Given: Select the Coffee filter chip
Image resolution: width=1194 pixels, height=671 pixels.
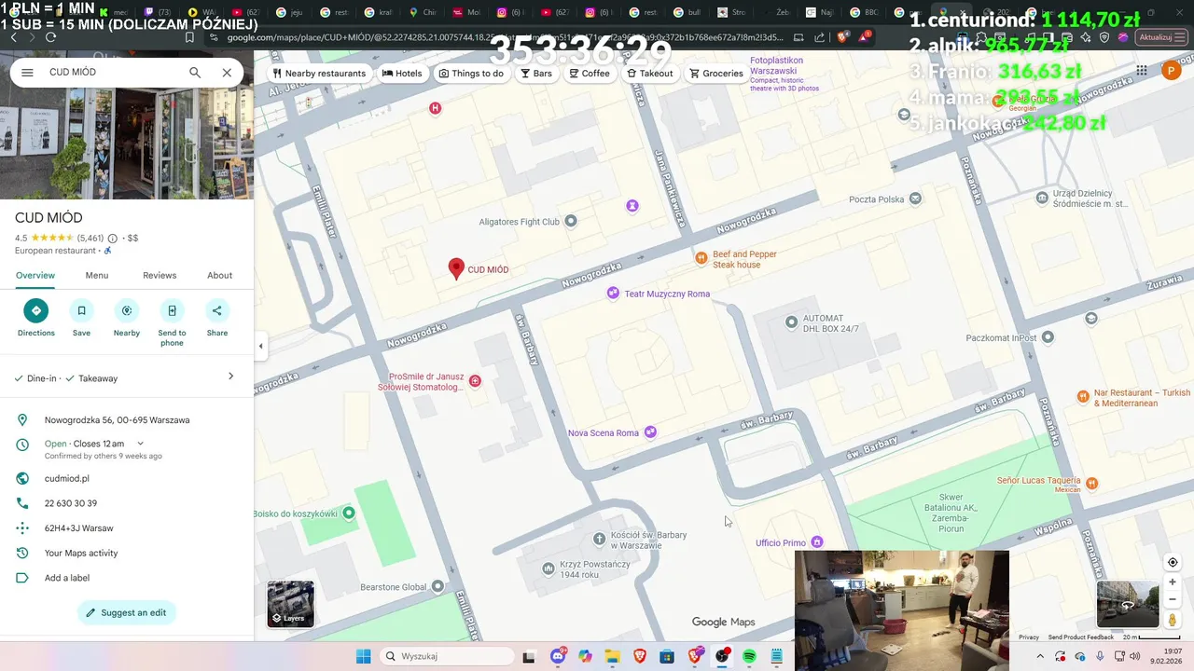Looking at the screenshot, I should [590, 74].
